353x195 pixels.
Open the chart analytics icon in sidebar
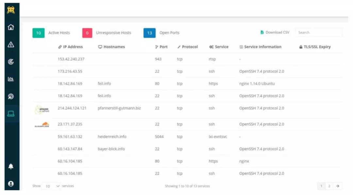[x=11, y=79]
